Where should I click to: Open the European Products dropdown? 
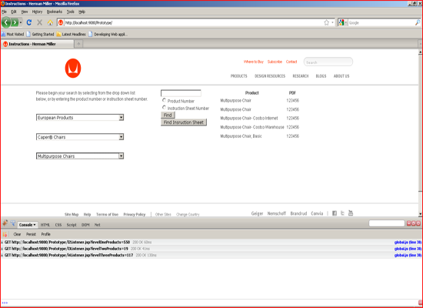pyautogui.click(x=80, y=118)
